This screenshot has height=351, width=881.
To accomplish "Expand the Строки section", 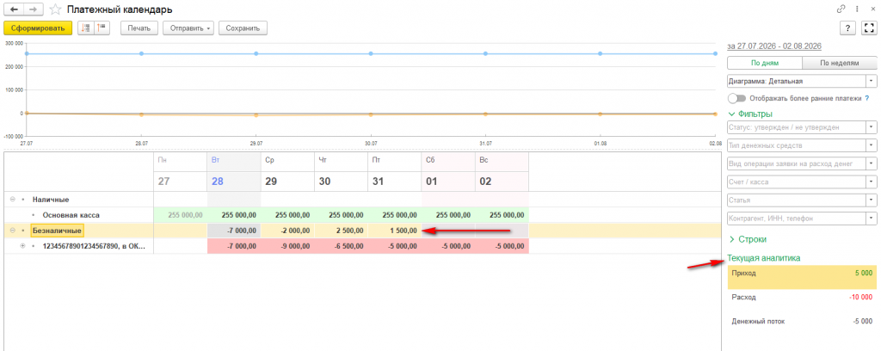I will point(748,239).
